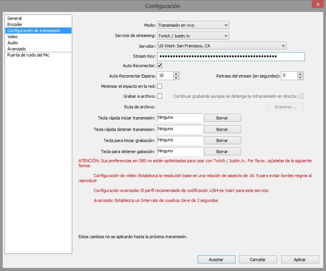Click the Examinar... browse button
Image resolution: width=326 pixels, height=271 pixels.
coord(286,107)
